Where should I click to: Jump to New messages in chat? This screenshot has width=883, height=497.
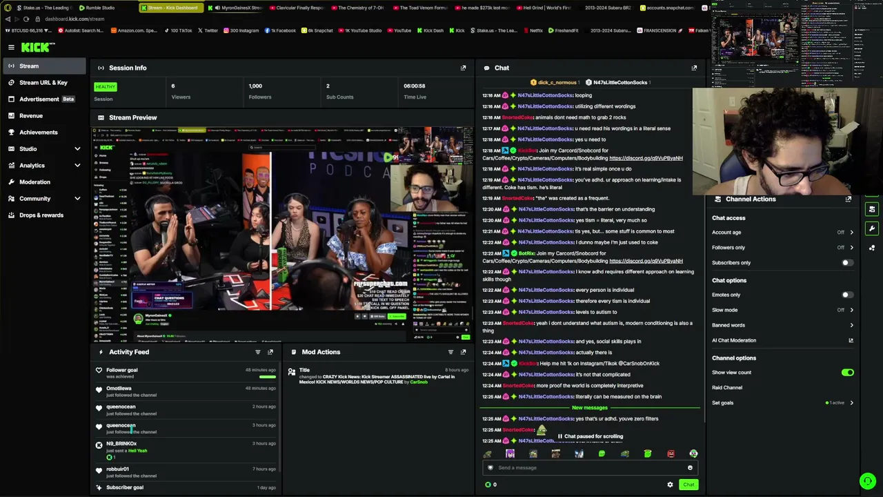tap(590, 407)
